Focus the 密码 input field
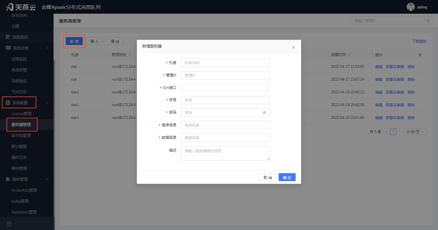The image size is (438, 230). click(x=225, y=112)
